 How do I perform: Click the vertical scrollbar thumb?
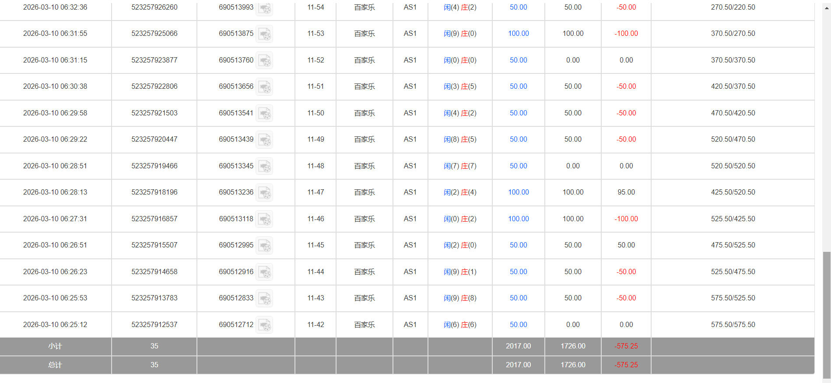[x=827, y=315]
